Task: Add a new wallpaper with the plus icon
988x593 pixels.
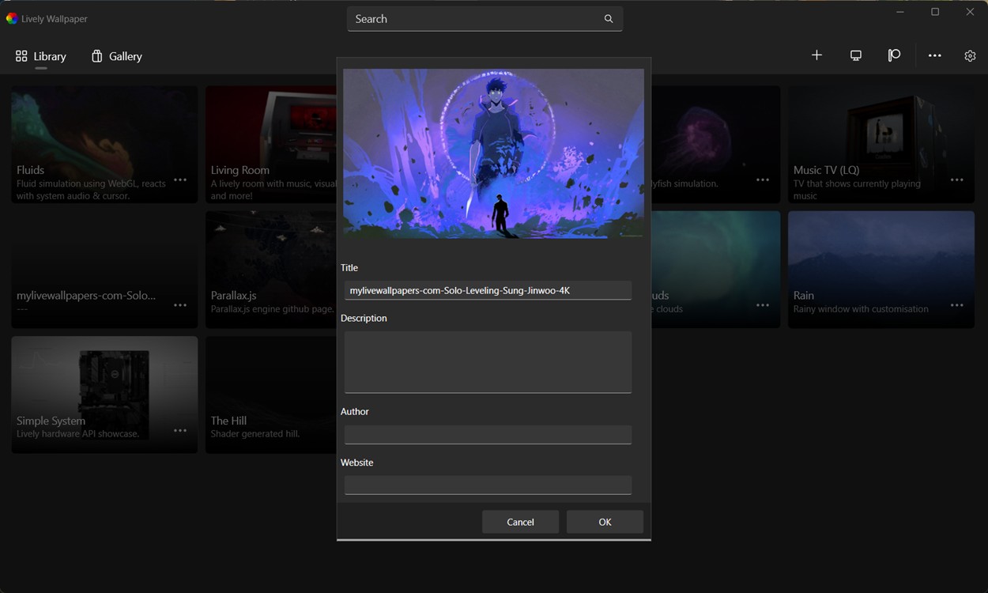Action: click(816, 55)
